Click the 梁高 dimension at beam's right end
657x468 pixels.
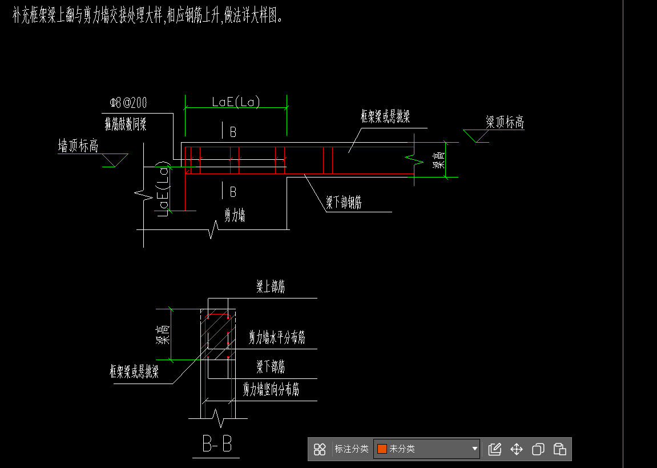tap(438, 160)
